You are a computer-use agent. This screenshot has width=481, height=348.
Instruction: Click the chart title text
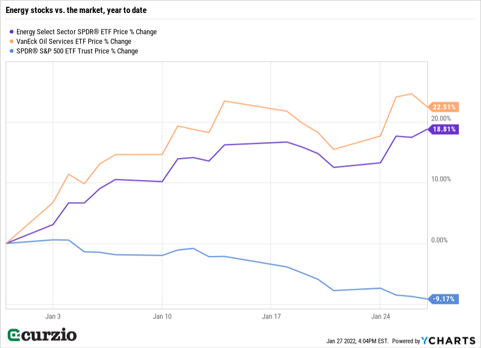click(81, 11)
